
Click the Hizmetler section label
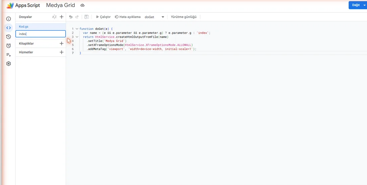click(26, 52)
